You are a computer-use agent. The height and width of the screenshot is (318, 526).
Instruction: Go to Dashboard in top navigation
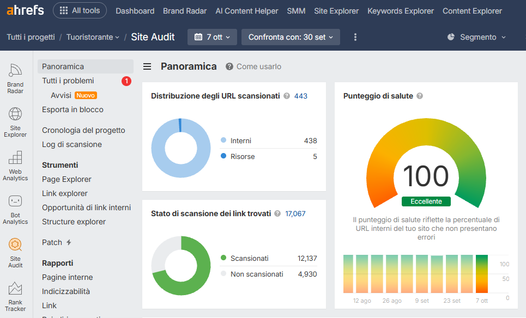pos(135,11)
